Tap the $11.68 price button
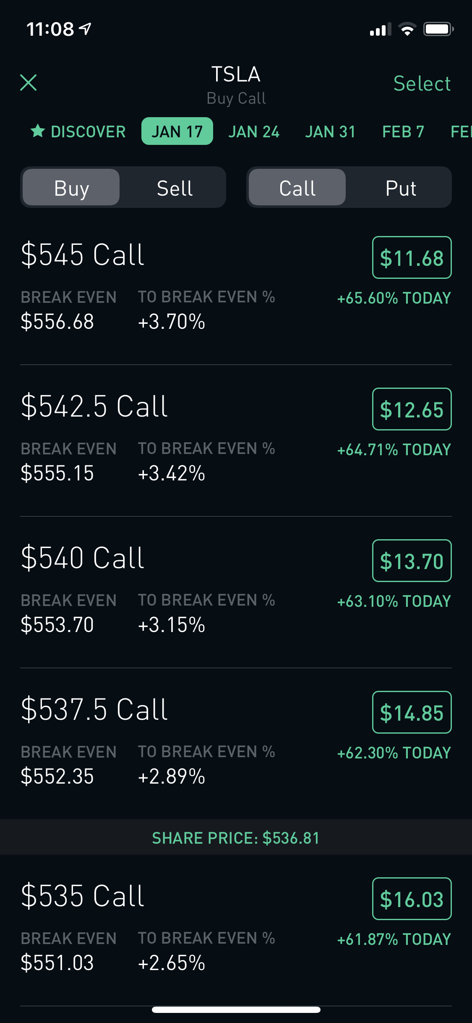The height and width of the screenshot is (1023, 472). pyautogui.click(x=412, y=257)
